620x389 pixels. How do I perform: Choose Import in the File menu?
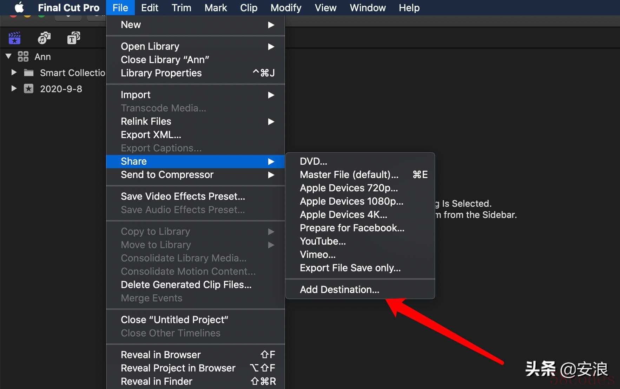coord(196,95)
